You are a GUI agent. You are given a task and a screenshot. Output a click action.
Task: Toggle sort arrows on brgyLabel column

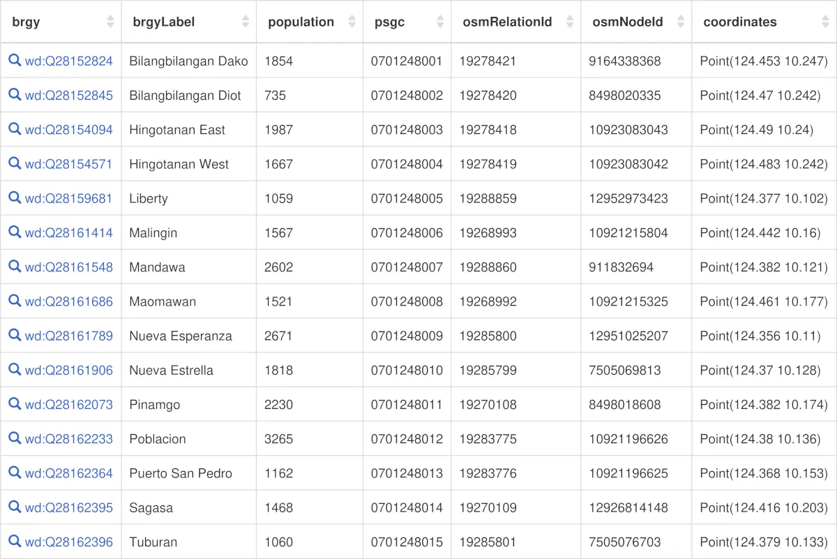(x=246, y=22)
